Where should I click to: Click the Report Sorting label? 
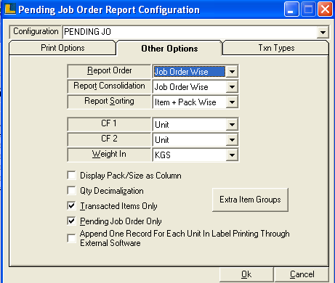(x=109, y=101)
